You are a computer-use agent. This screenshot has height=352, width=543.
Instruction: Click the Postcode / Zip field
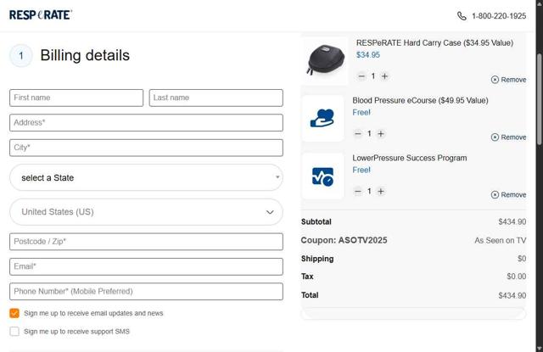(x=146, y=242)
